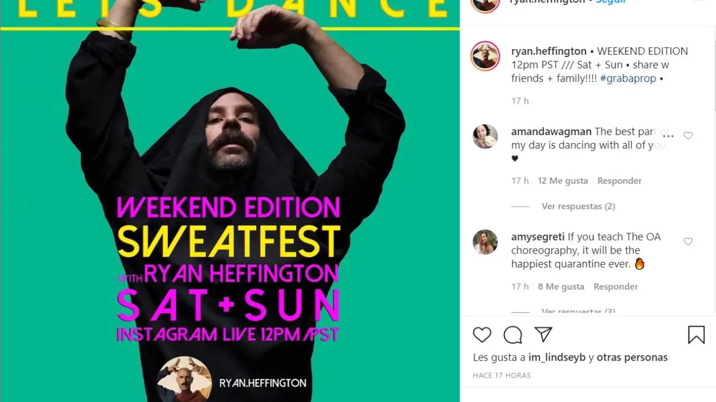Open the #grabaprop hashtag link
716x402 pixels.
[x=628, y=78]
